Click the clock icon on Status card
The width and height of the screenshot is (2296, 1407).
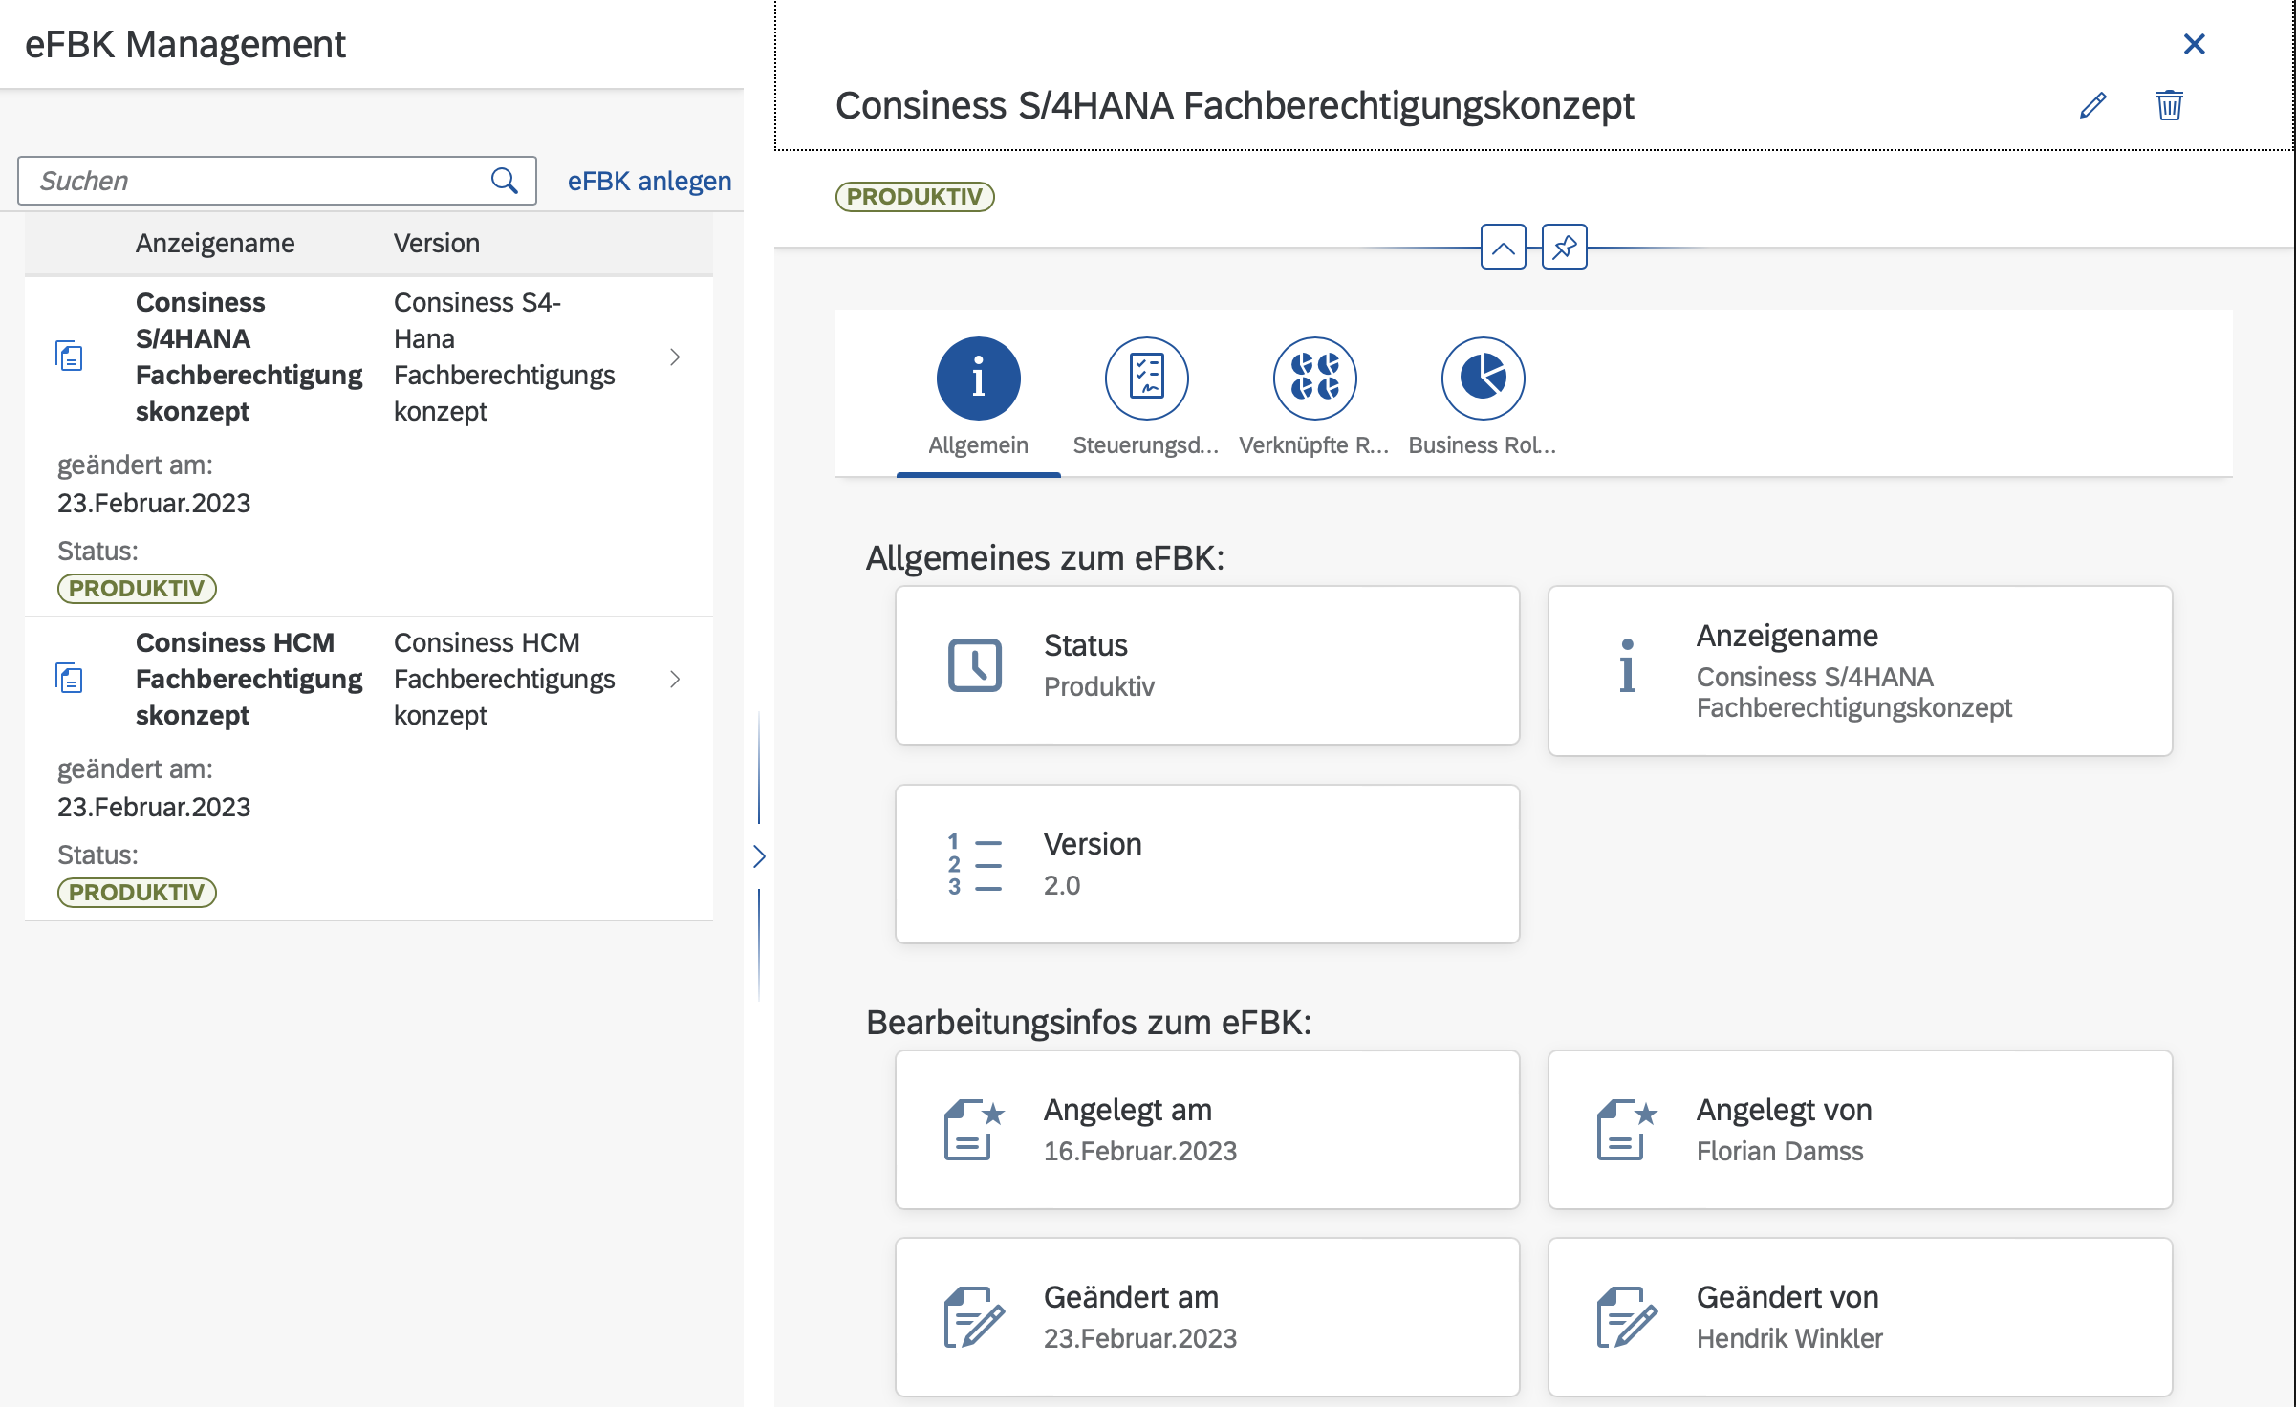(x=974, y=665)
